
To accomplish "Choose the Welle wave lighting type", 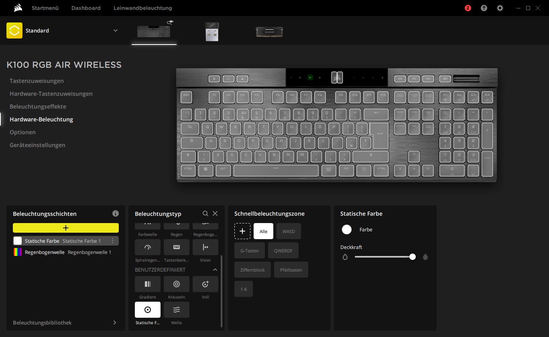I will [x=177, y=310].
